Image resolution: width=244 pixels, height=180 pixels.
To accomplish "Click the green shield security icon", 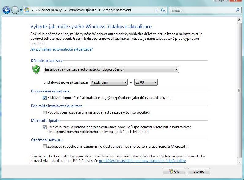I will [36, 69].
